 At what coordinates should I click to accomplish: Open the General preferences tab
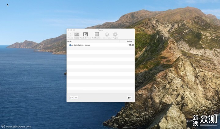click(x=70, y=35)
